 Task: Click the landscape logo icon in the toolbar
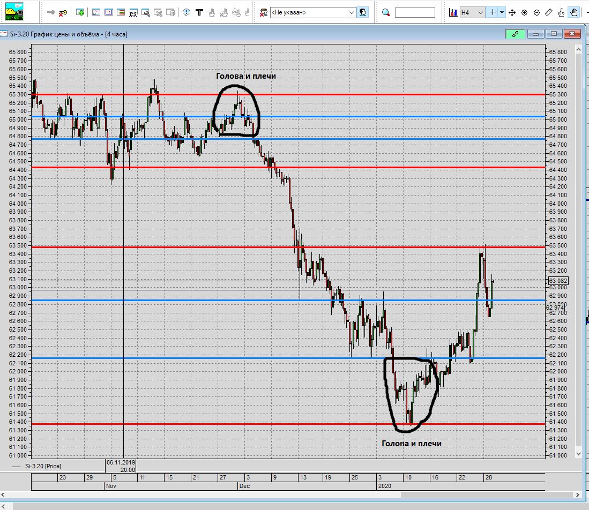click(14, 11)
